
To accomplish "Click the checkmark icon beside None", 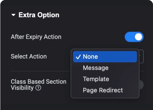I will pos(78,57).
